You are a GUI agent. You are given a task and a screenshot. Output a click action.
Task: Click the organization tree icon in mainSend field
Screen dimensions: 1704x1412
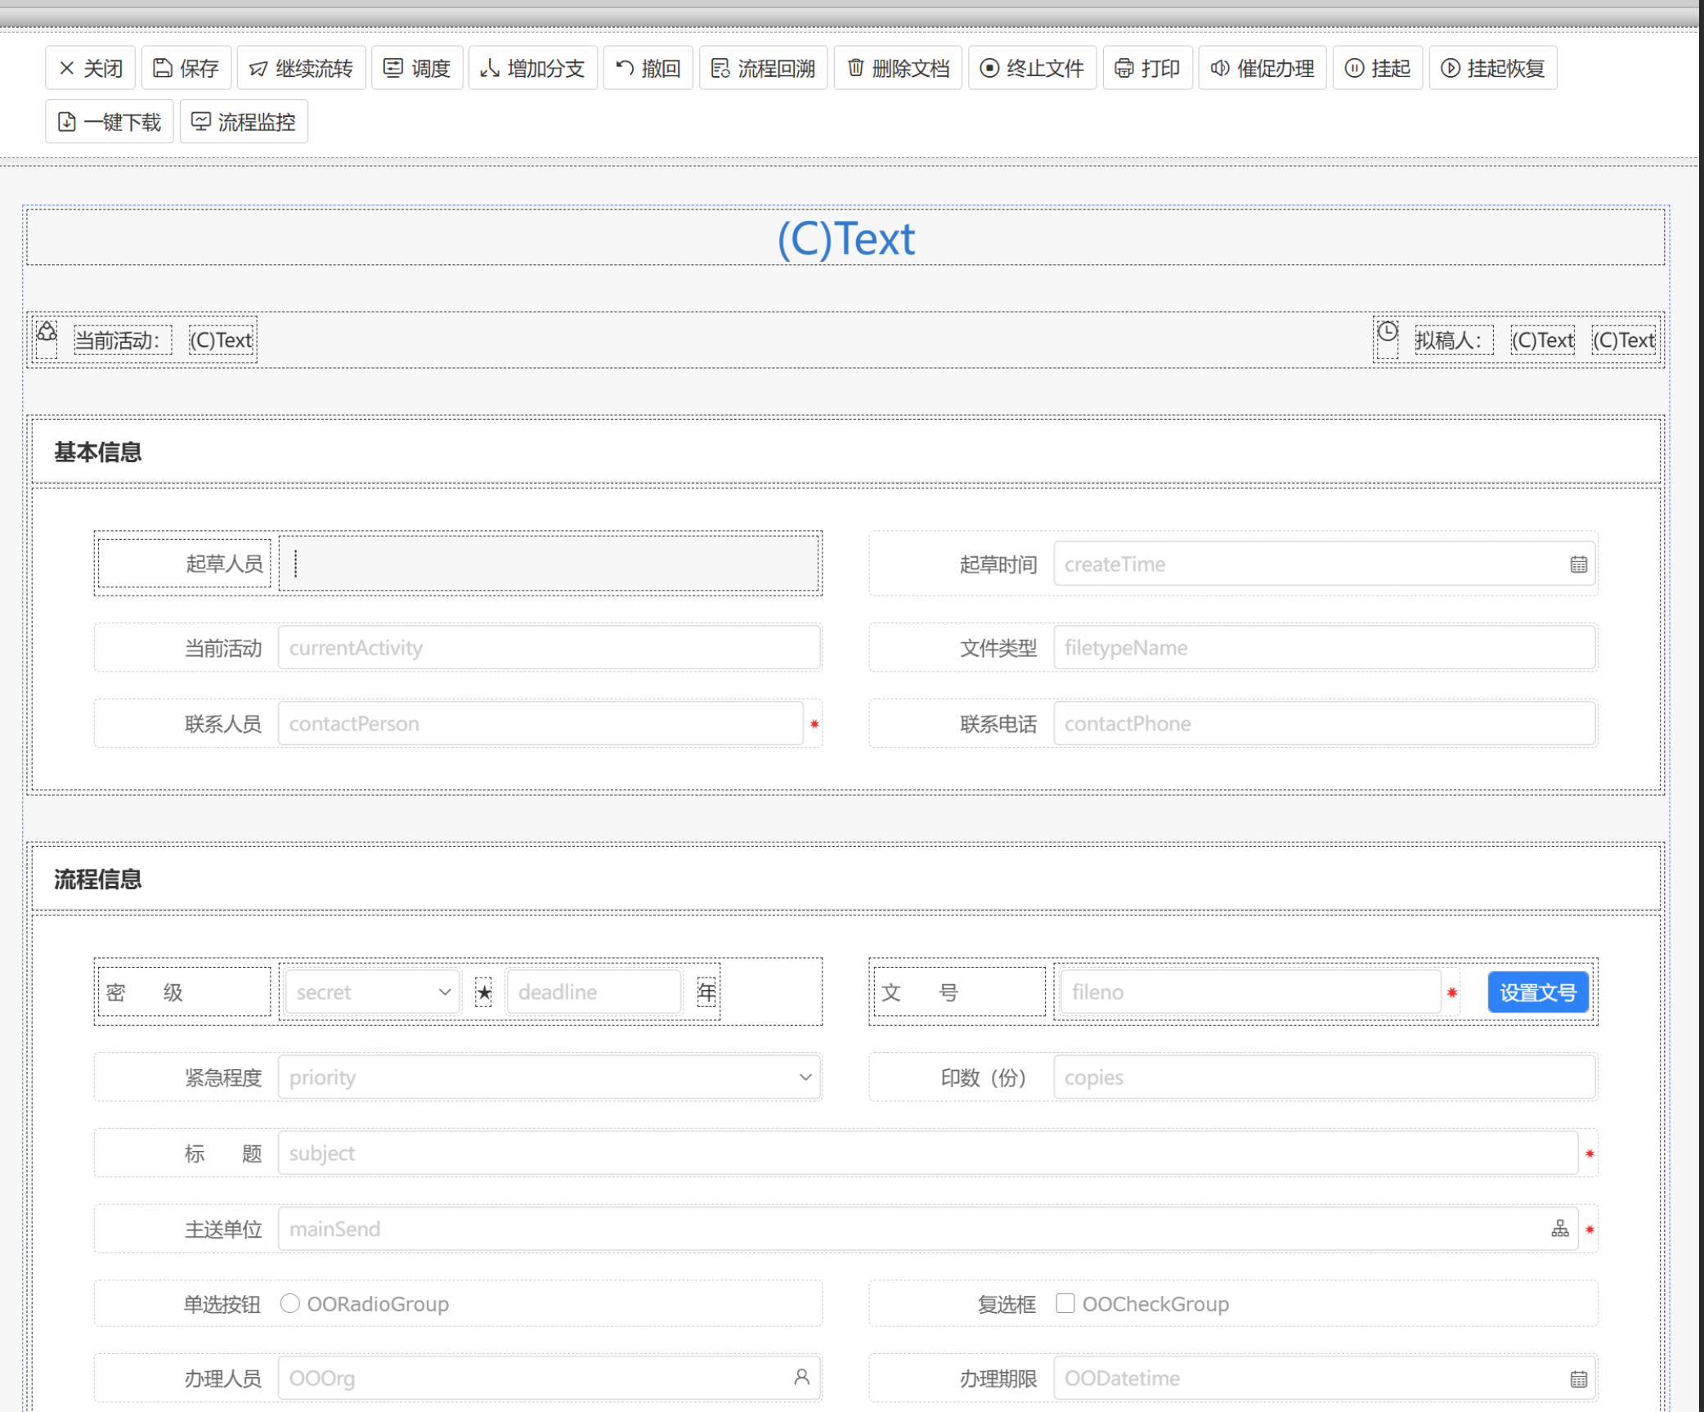tap(1559, 1229)
